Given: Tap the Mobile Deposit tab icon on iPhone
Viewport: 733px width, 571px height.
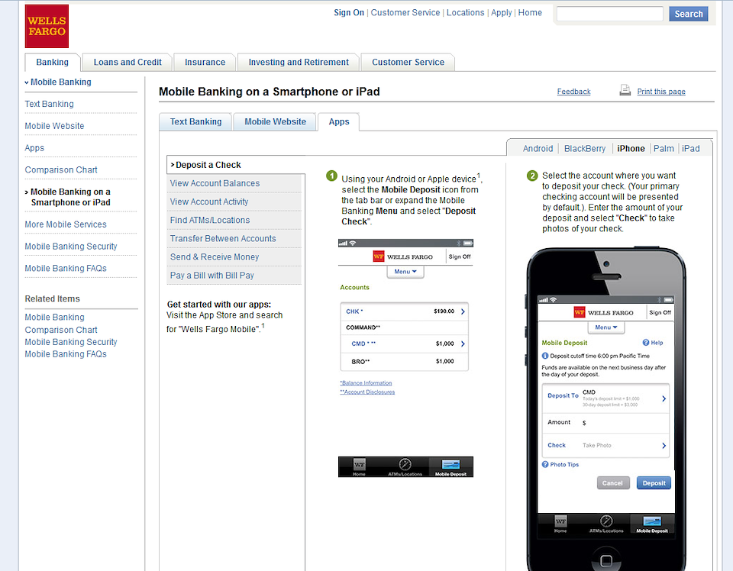Looking at the screenshot, I should point(652,521).
